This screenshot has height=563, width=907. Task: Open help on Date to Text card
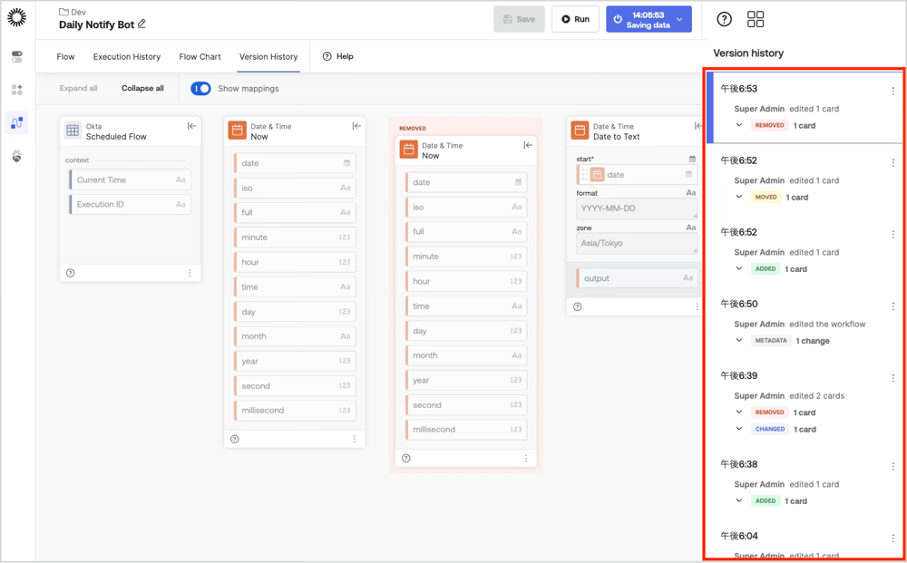tap(577, 307)
